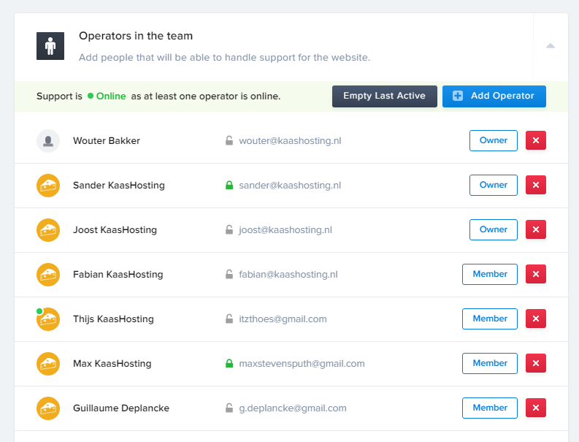Click the Empty Last Active button

(x=384, y=96)
